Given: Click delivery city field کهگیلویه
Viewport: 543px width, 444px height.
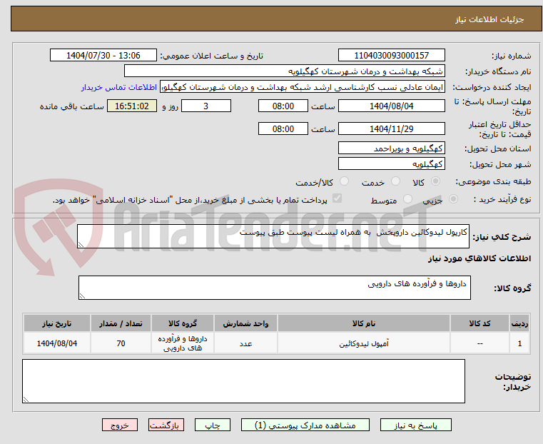Looking at the screenshot, I should tap(391, 163).
